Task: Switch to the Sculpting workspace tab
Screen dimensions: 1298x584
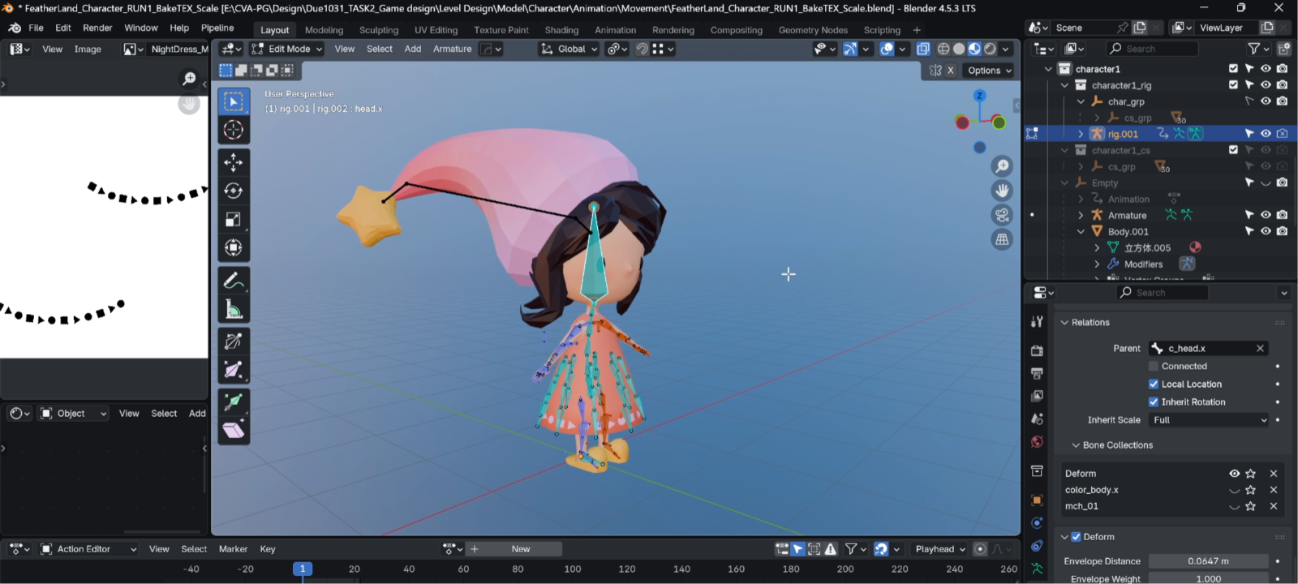Action: pos(379,30)
